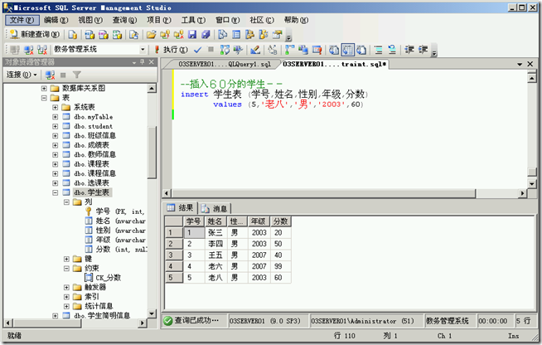This screenshot has height=345, width=542.
Task: Open the 连接 (Connect) dropdown in Object Explorer
Action: point(22,75)
